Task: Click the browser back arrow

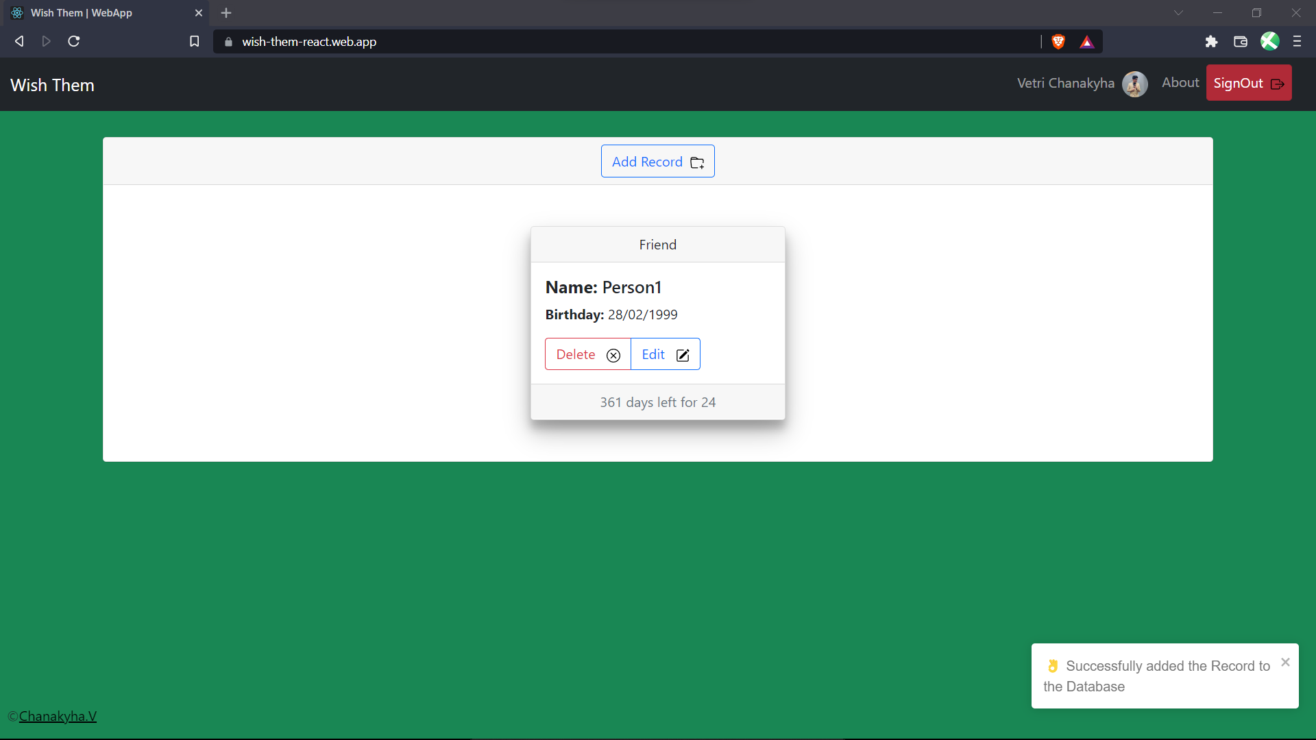Action: [19, 41]
